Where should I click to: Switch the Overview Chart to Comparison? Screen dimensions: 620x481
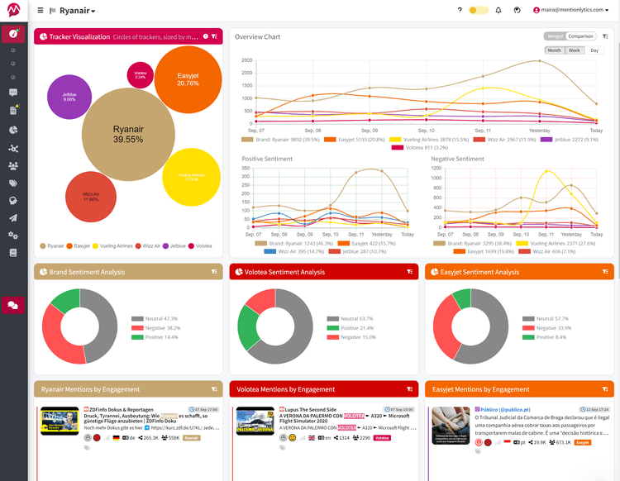click(x=580, y=36)
